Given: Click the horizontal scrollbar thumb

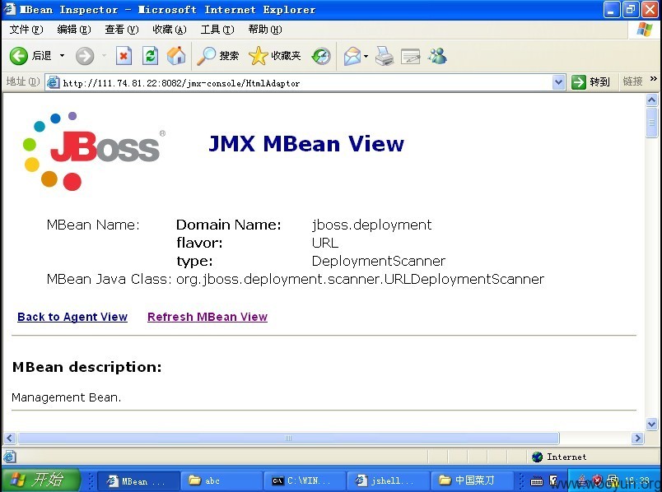Looking at the screenshot, I should (288, 438).
